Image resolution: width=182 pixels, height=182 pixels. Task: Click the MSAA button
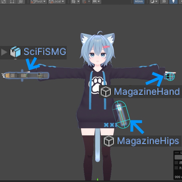(139, 2)
